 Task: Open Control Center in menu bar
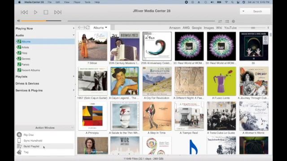(x=238, y=2)
